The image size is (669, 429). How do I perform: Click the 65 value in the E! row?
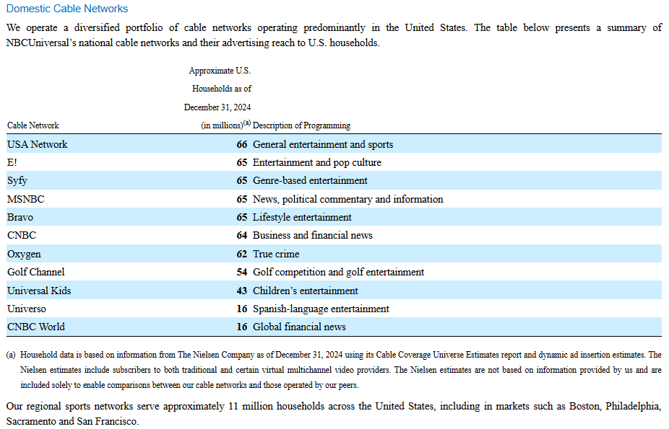coord(242,162)
